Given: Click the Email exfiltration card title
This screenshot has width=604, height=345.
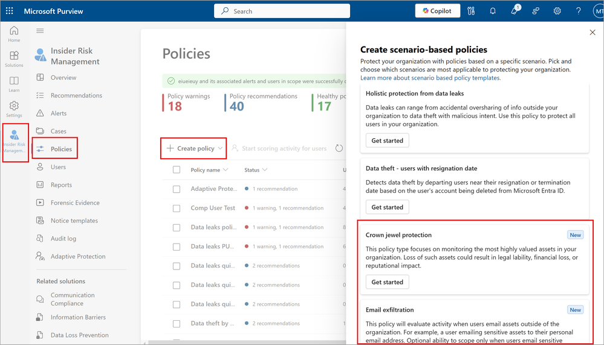Looking at the screenshot, I should click(389, 310).
